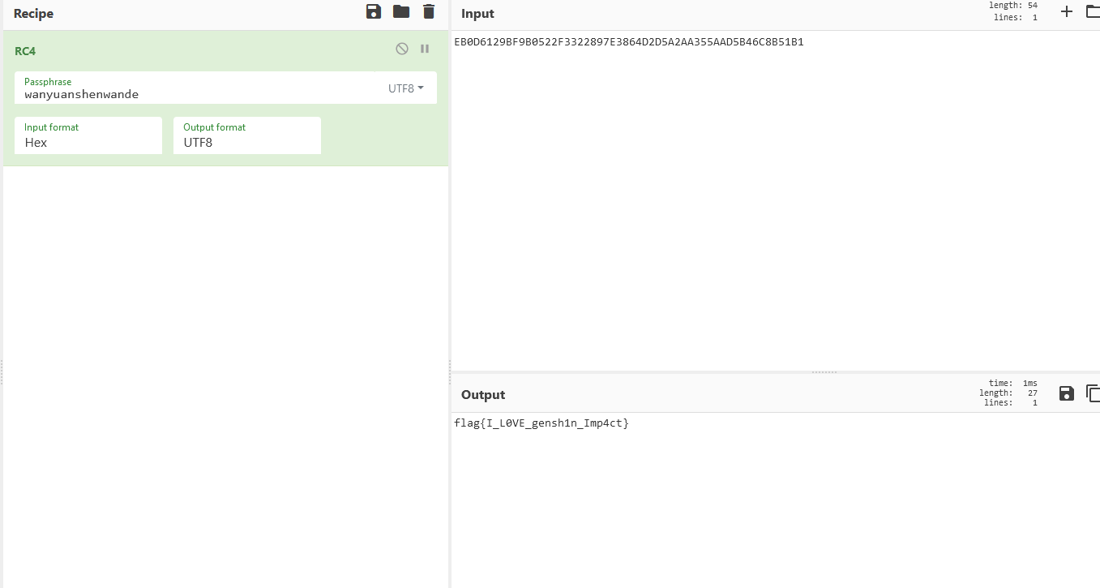This screenshot has width=1100, height=588.
Task: Click the flag text in Output
Action: point(541,423)
